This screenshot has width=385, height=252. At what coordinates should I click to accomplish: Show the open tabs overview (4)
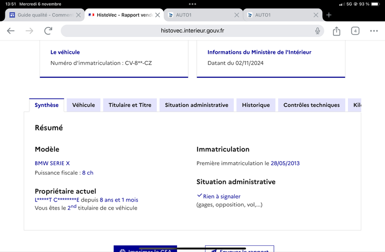tap(355, 31)
